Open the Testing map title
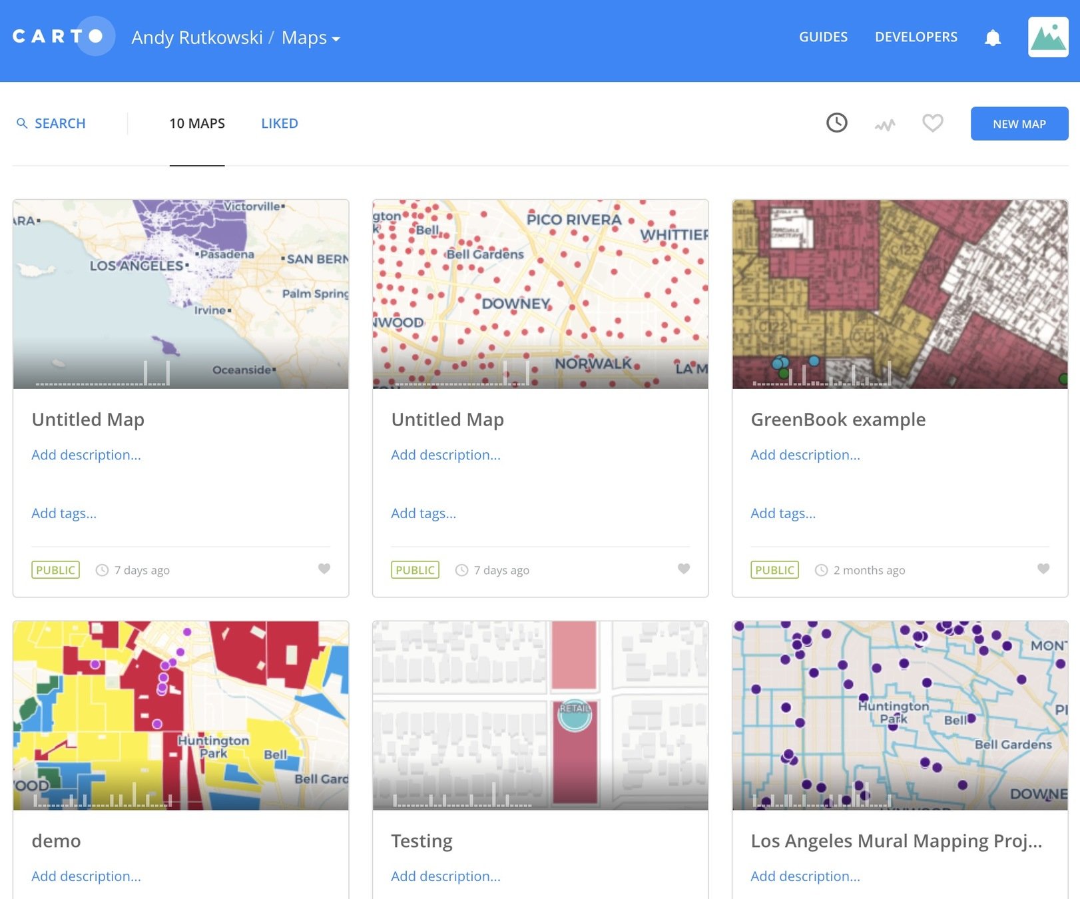1080x899 pixels. [x=421, y=841]
